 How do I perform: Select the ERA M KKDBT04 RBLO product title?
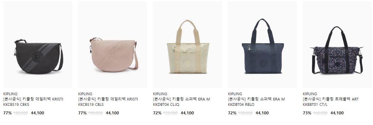click(256, 102)
